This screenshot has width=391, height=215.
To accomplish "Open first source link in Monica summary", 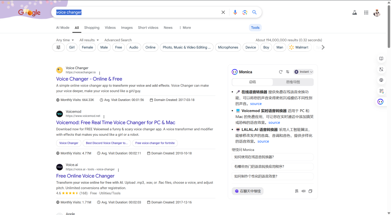I will tap(256, 104).
